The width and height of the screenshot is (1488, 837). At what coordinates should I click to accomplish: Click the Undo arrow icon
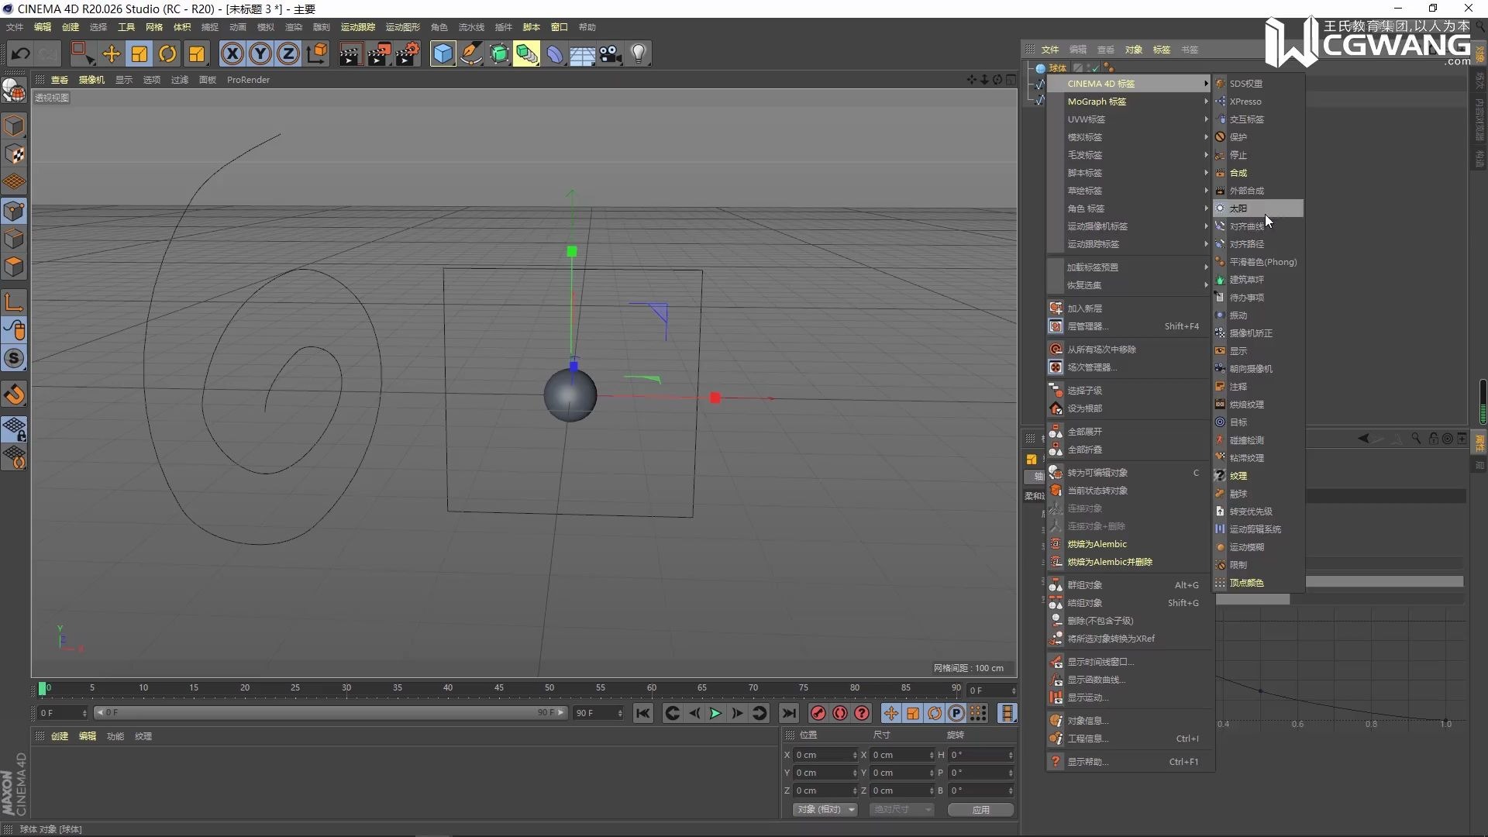(x=19, y=53)
